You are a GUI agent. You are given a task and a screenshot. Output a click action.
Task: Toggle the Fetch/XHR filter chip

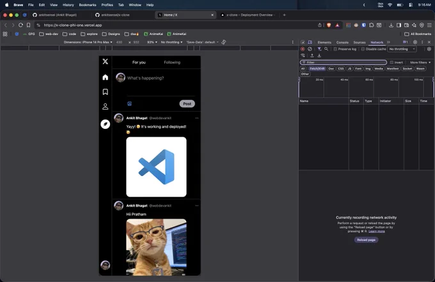[x=317, y=68]
